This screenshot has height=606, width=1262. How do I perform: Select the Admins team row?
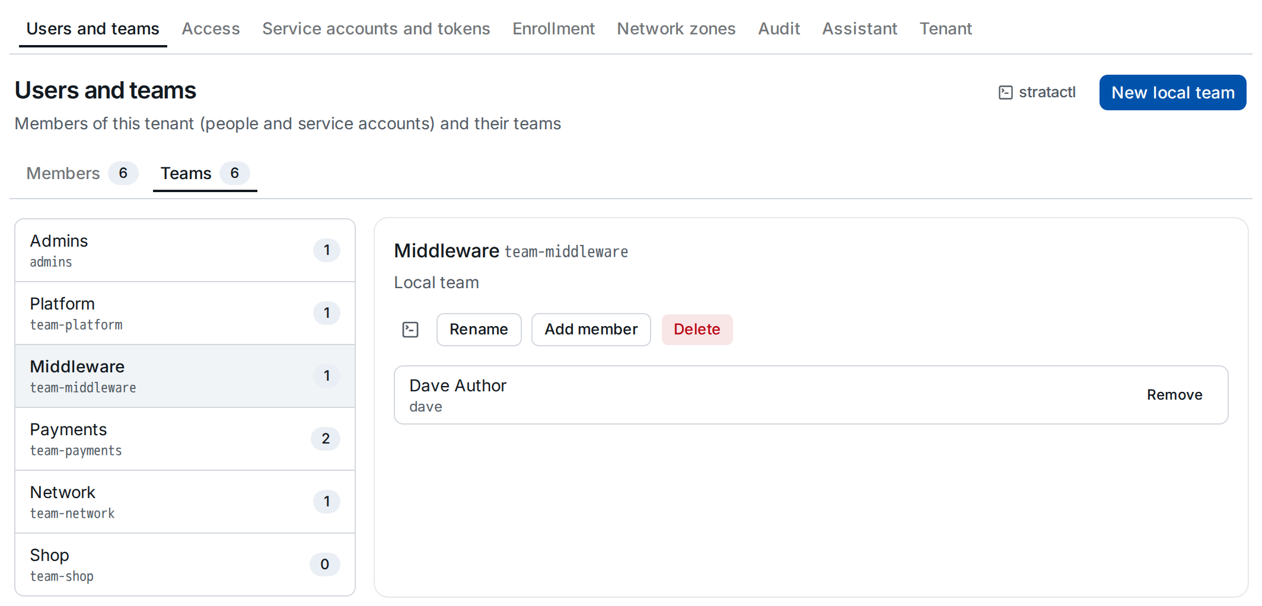click(x=185, y=250)
